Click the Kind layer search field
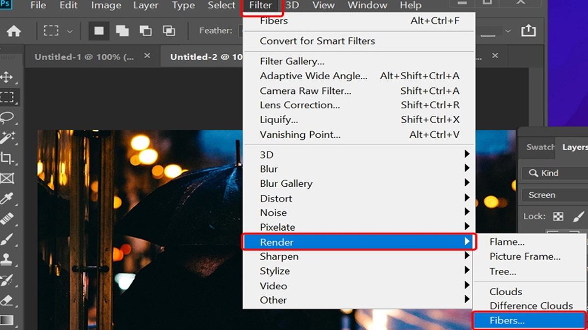The width and height of the screenshot is (588, 330). click(556, 173)
